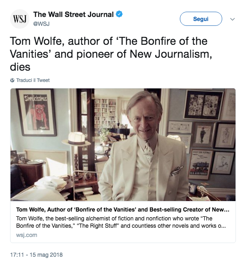Open the tweet options chevron menu
This screenshot has width=246, height=262.
(x=232, y=19)
